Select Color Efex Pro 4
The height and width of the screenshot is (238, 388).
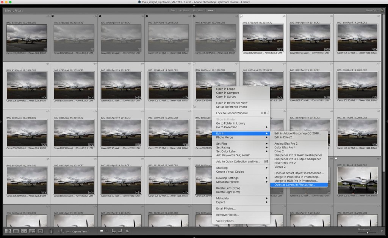(x=299, y=148)
